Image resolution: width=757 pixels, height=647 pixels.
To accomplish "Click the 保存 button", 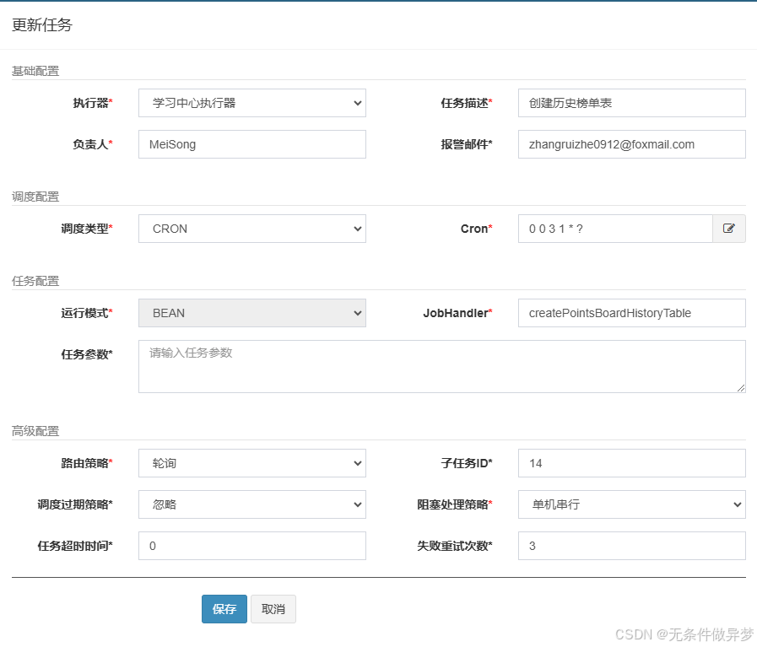I will [224, 609].
